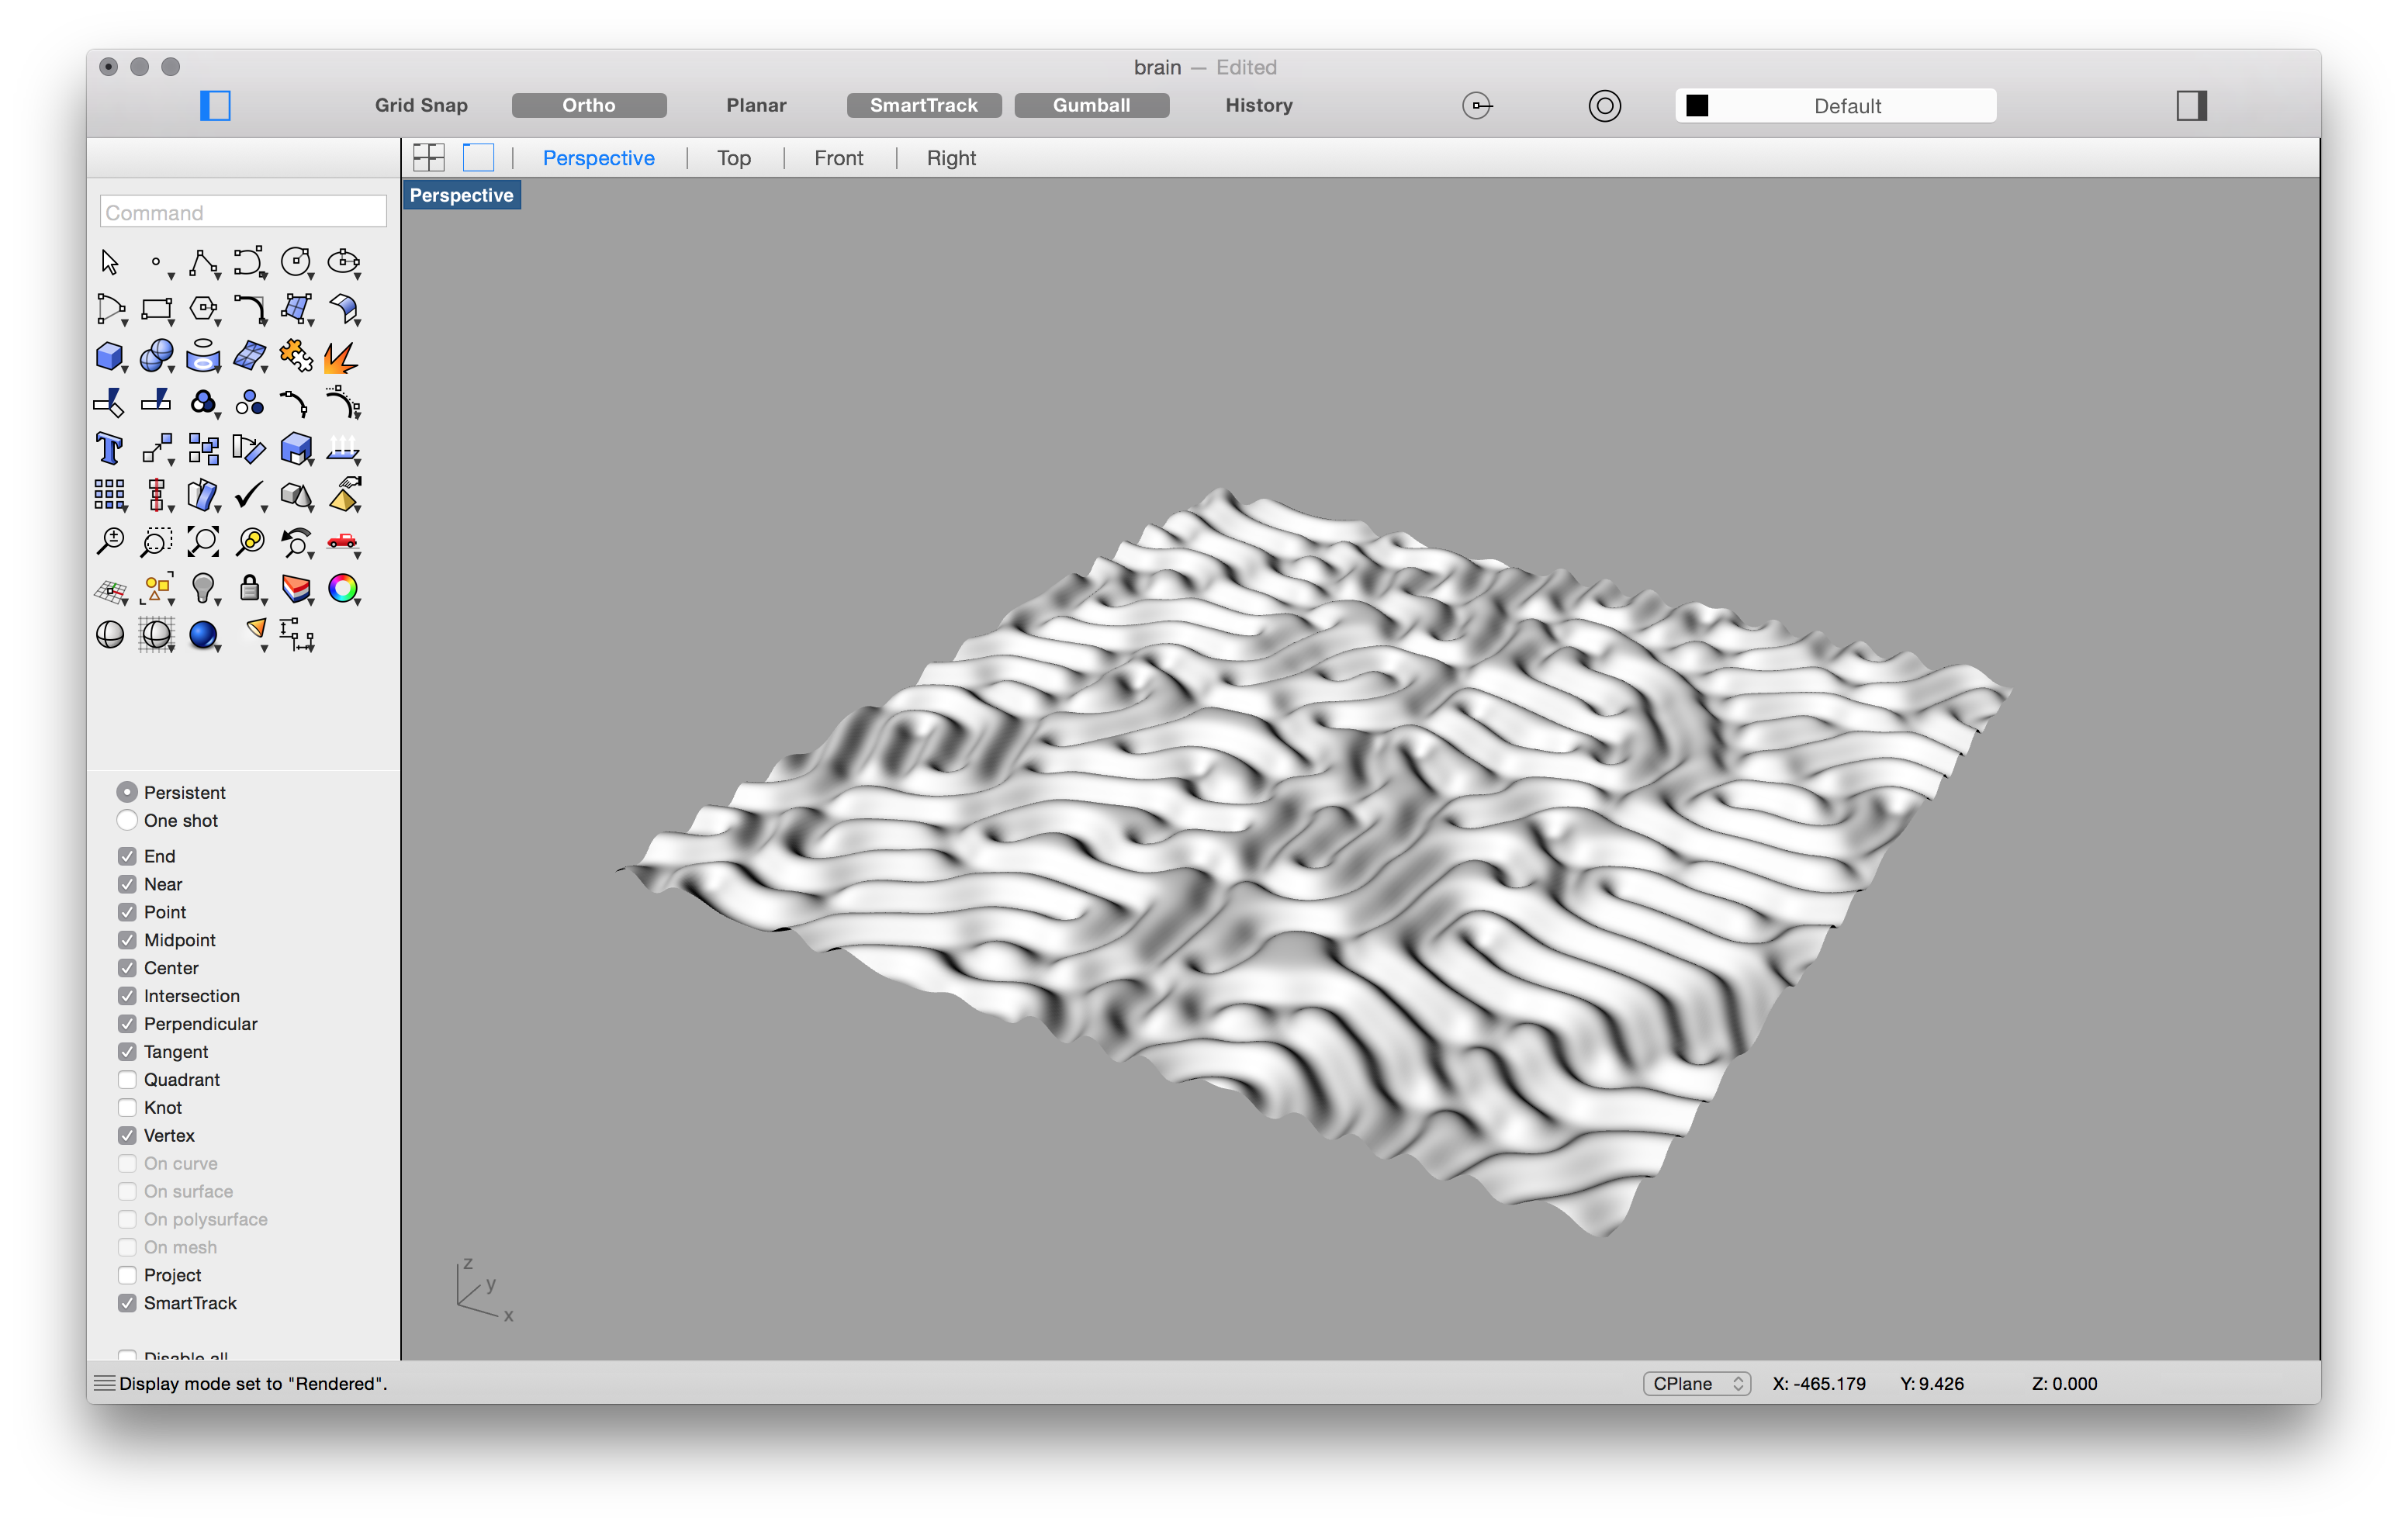Show the four-viewport layout
The image size is (2408, 1528).
pyautogui.click(x=429, y=157)
